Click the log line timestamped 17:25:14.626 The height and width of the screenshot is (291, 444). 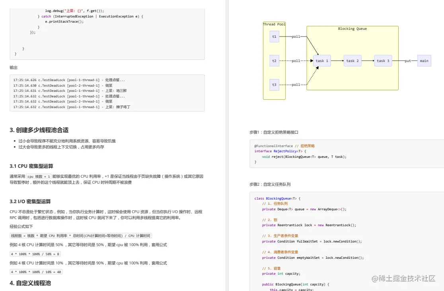click(x=69, y=80)
